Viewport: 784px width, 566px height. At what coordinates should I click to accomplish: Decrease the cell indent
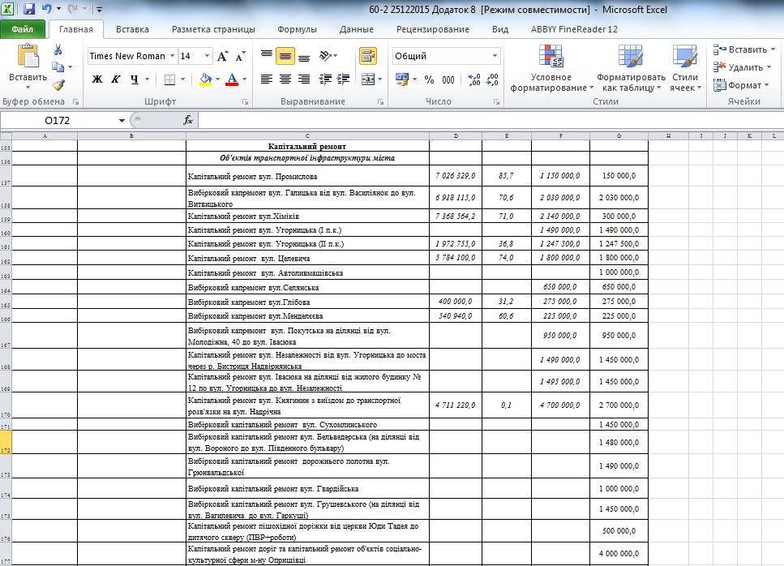point(325,79)
